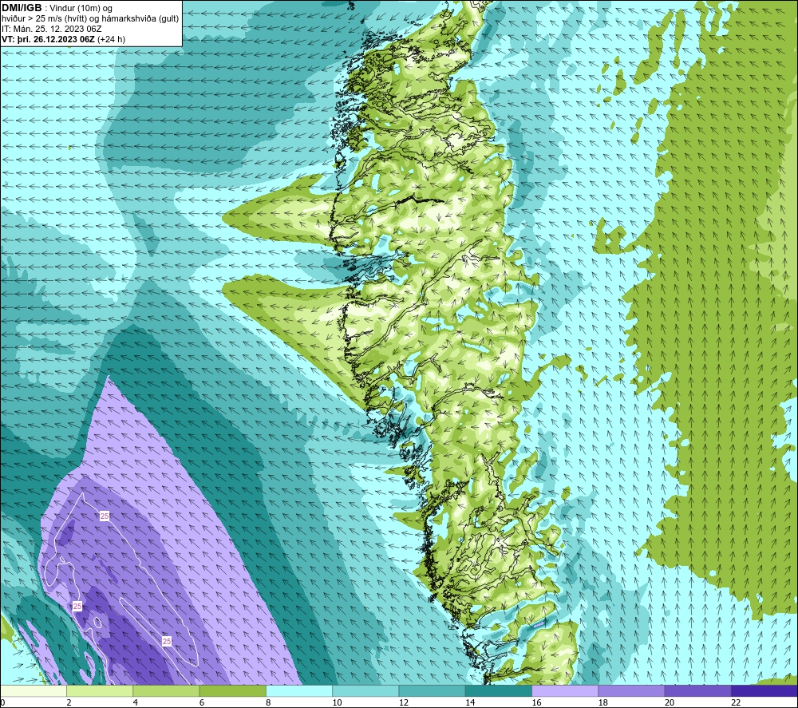The width and height of the screenshot is (798, 708).
Task: Select the '22' legend scale value
Action: [736, 702]
